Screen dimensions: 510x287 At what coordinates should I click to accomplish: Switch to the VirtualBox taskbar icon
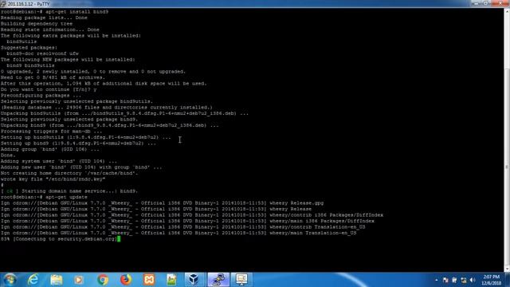[194, 280]
